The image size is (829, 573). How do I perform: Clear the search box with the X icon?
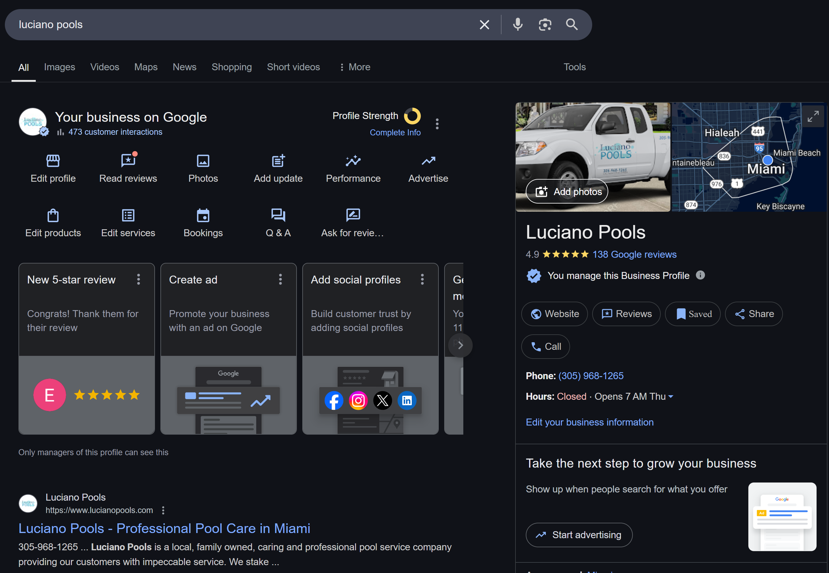tap(484, 25)
